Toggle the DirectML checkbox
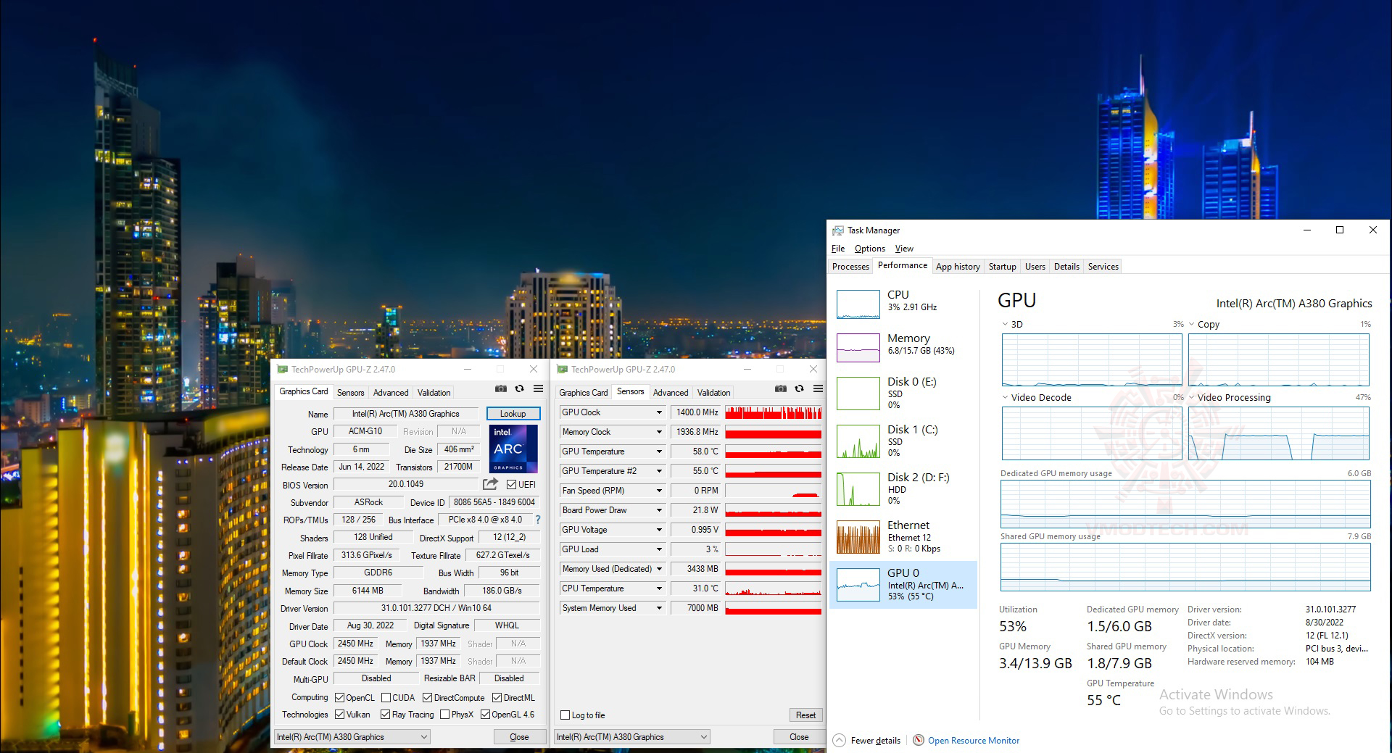Viewport: 1392px width, 753px height. coord(497,697)
